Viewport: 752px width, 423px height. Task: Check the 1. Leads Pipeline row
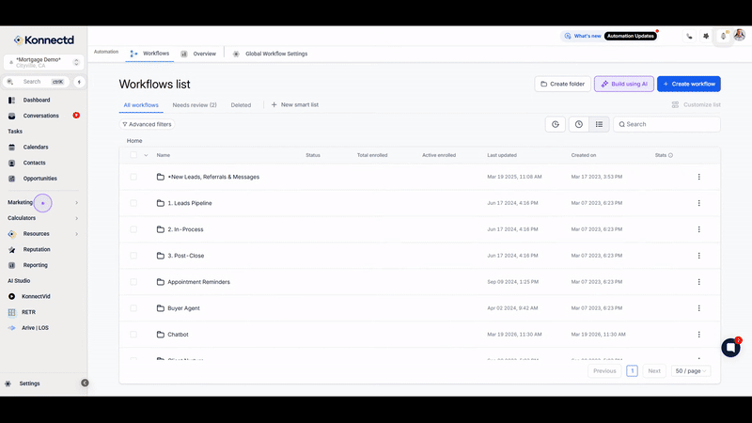(133, 203)
